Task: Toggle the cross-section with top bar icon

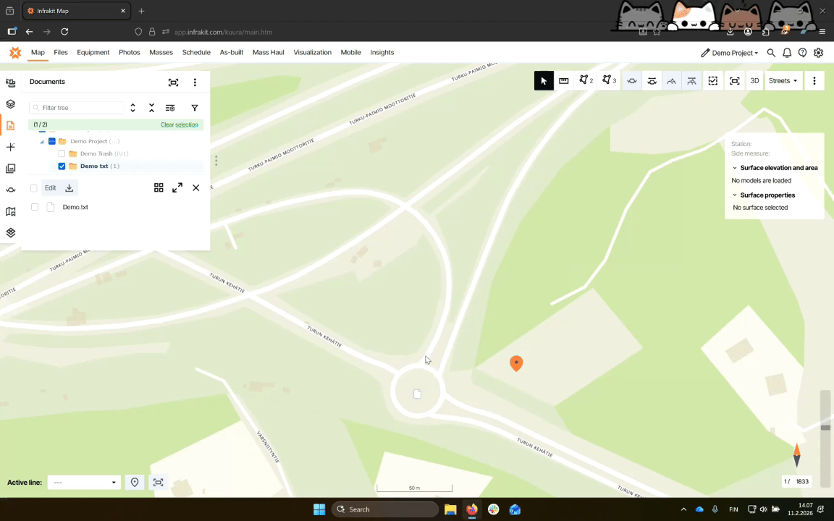Action: (652, 81)
